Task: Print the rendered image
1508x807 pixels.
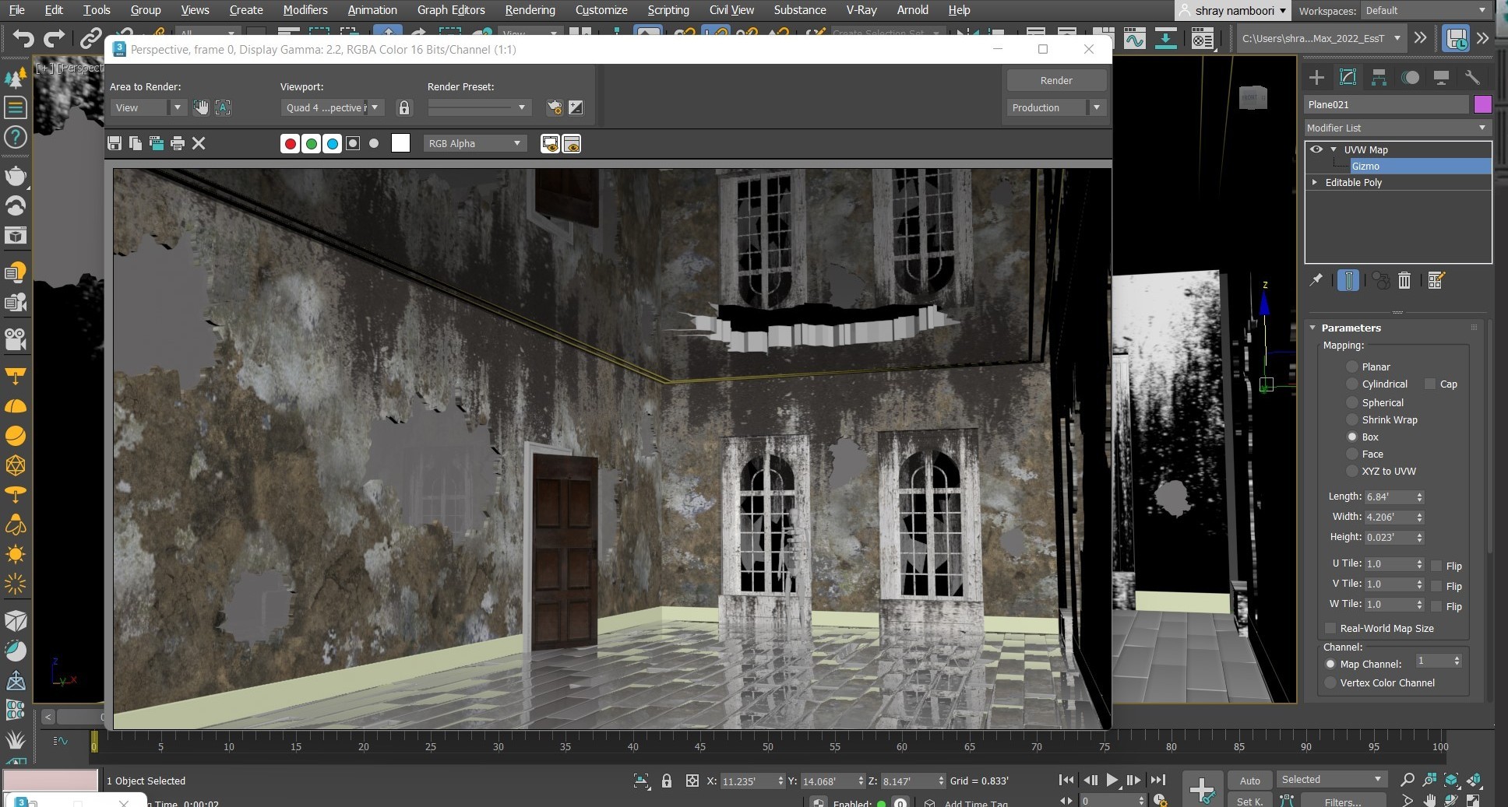Action: point(178,143)
